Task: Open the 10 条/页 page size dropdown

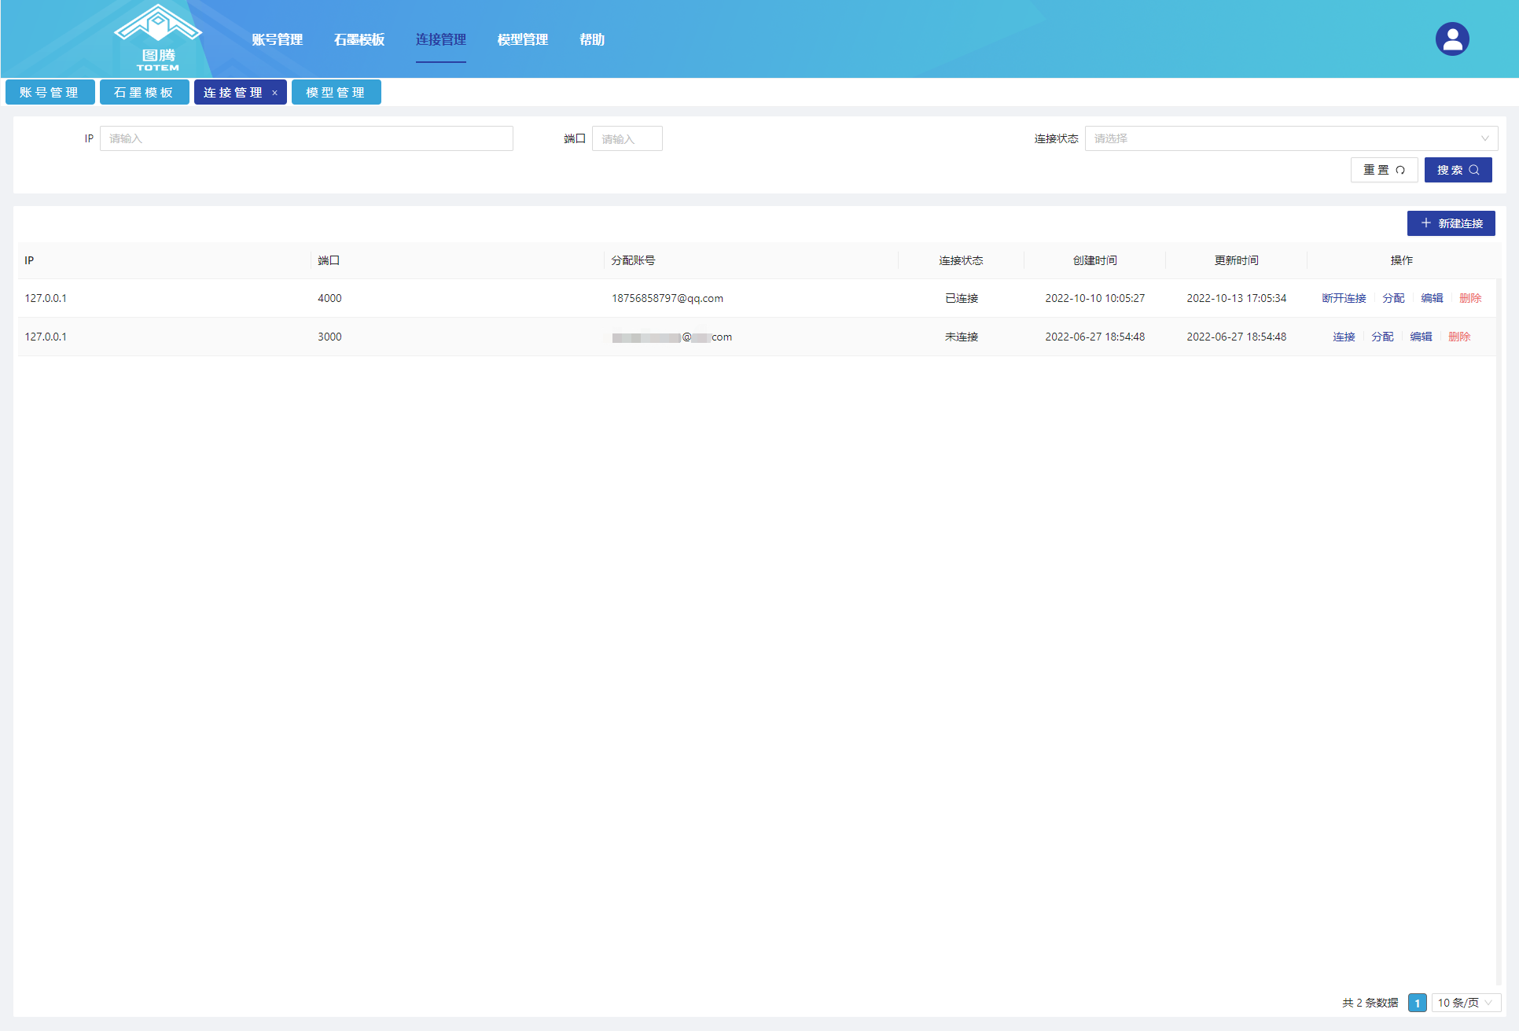Action: pyautogui.click(x=1466, y=1003)
